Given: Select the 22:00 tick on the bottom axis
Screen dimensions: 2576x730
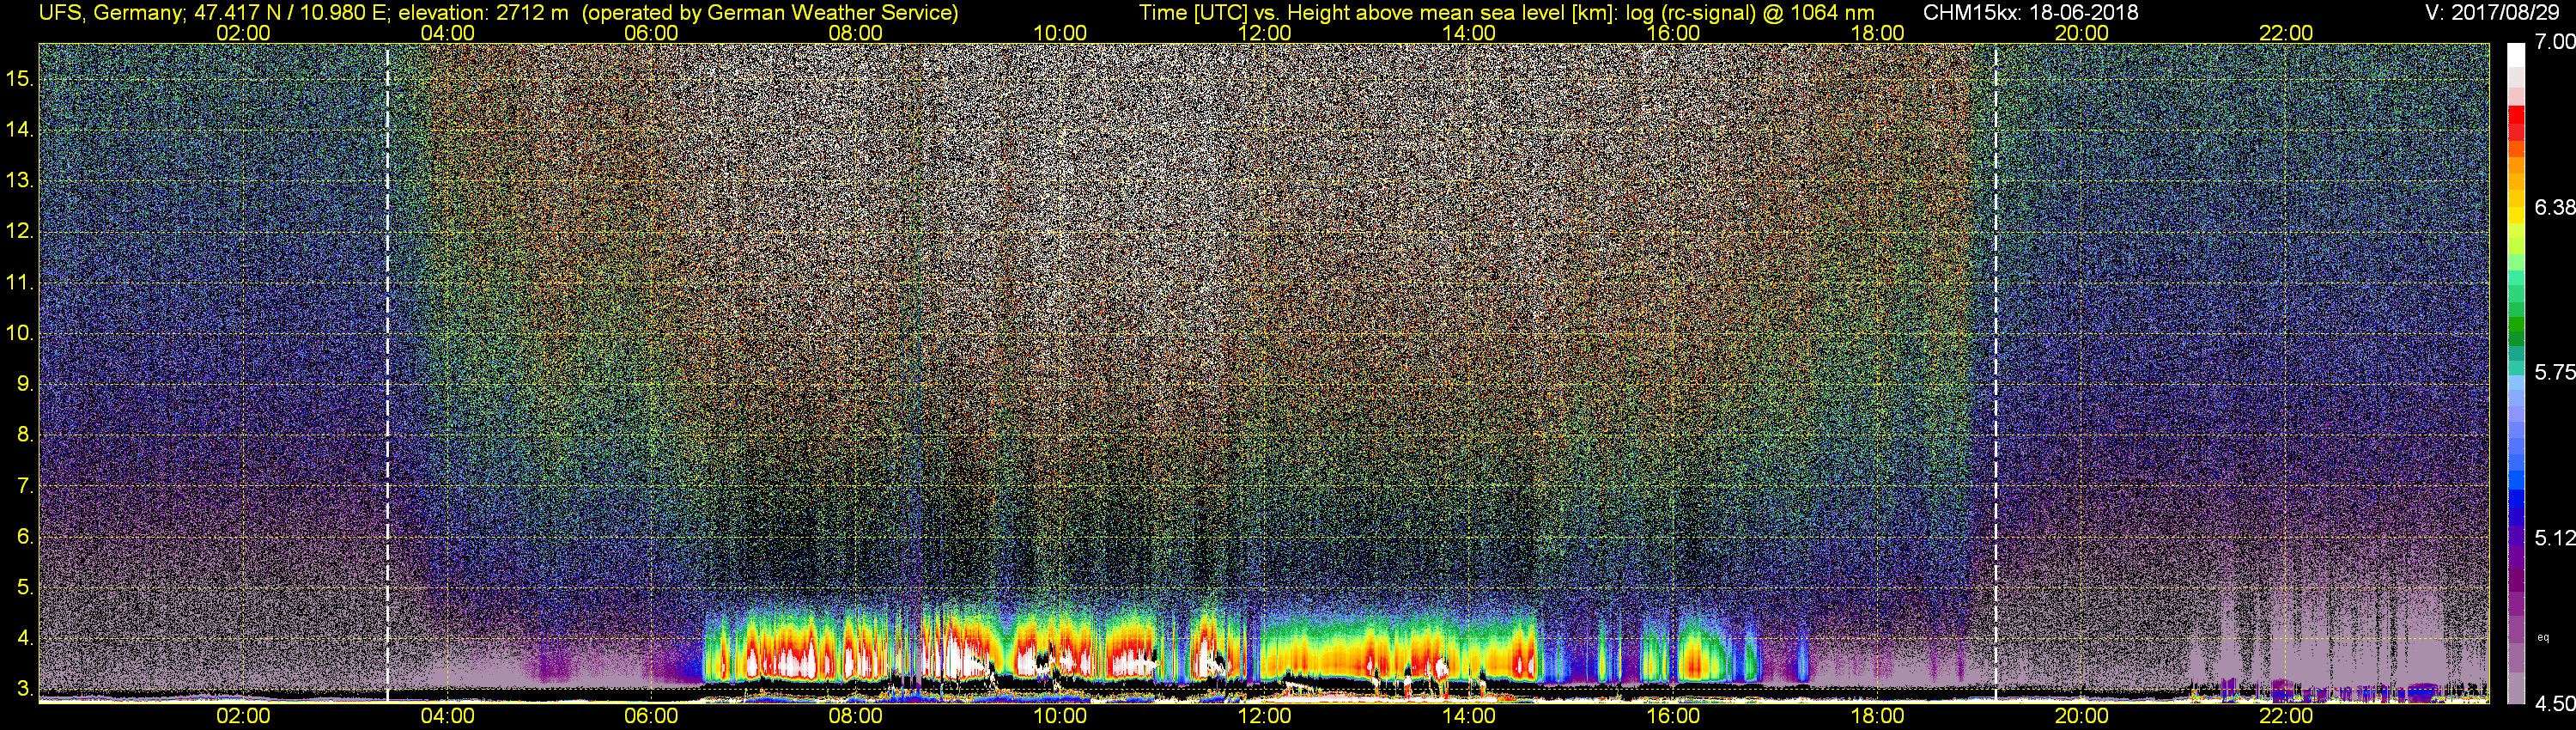Looking at the screenshot, I should click(x=2286, y=716).
